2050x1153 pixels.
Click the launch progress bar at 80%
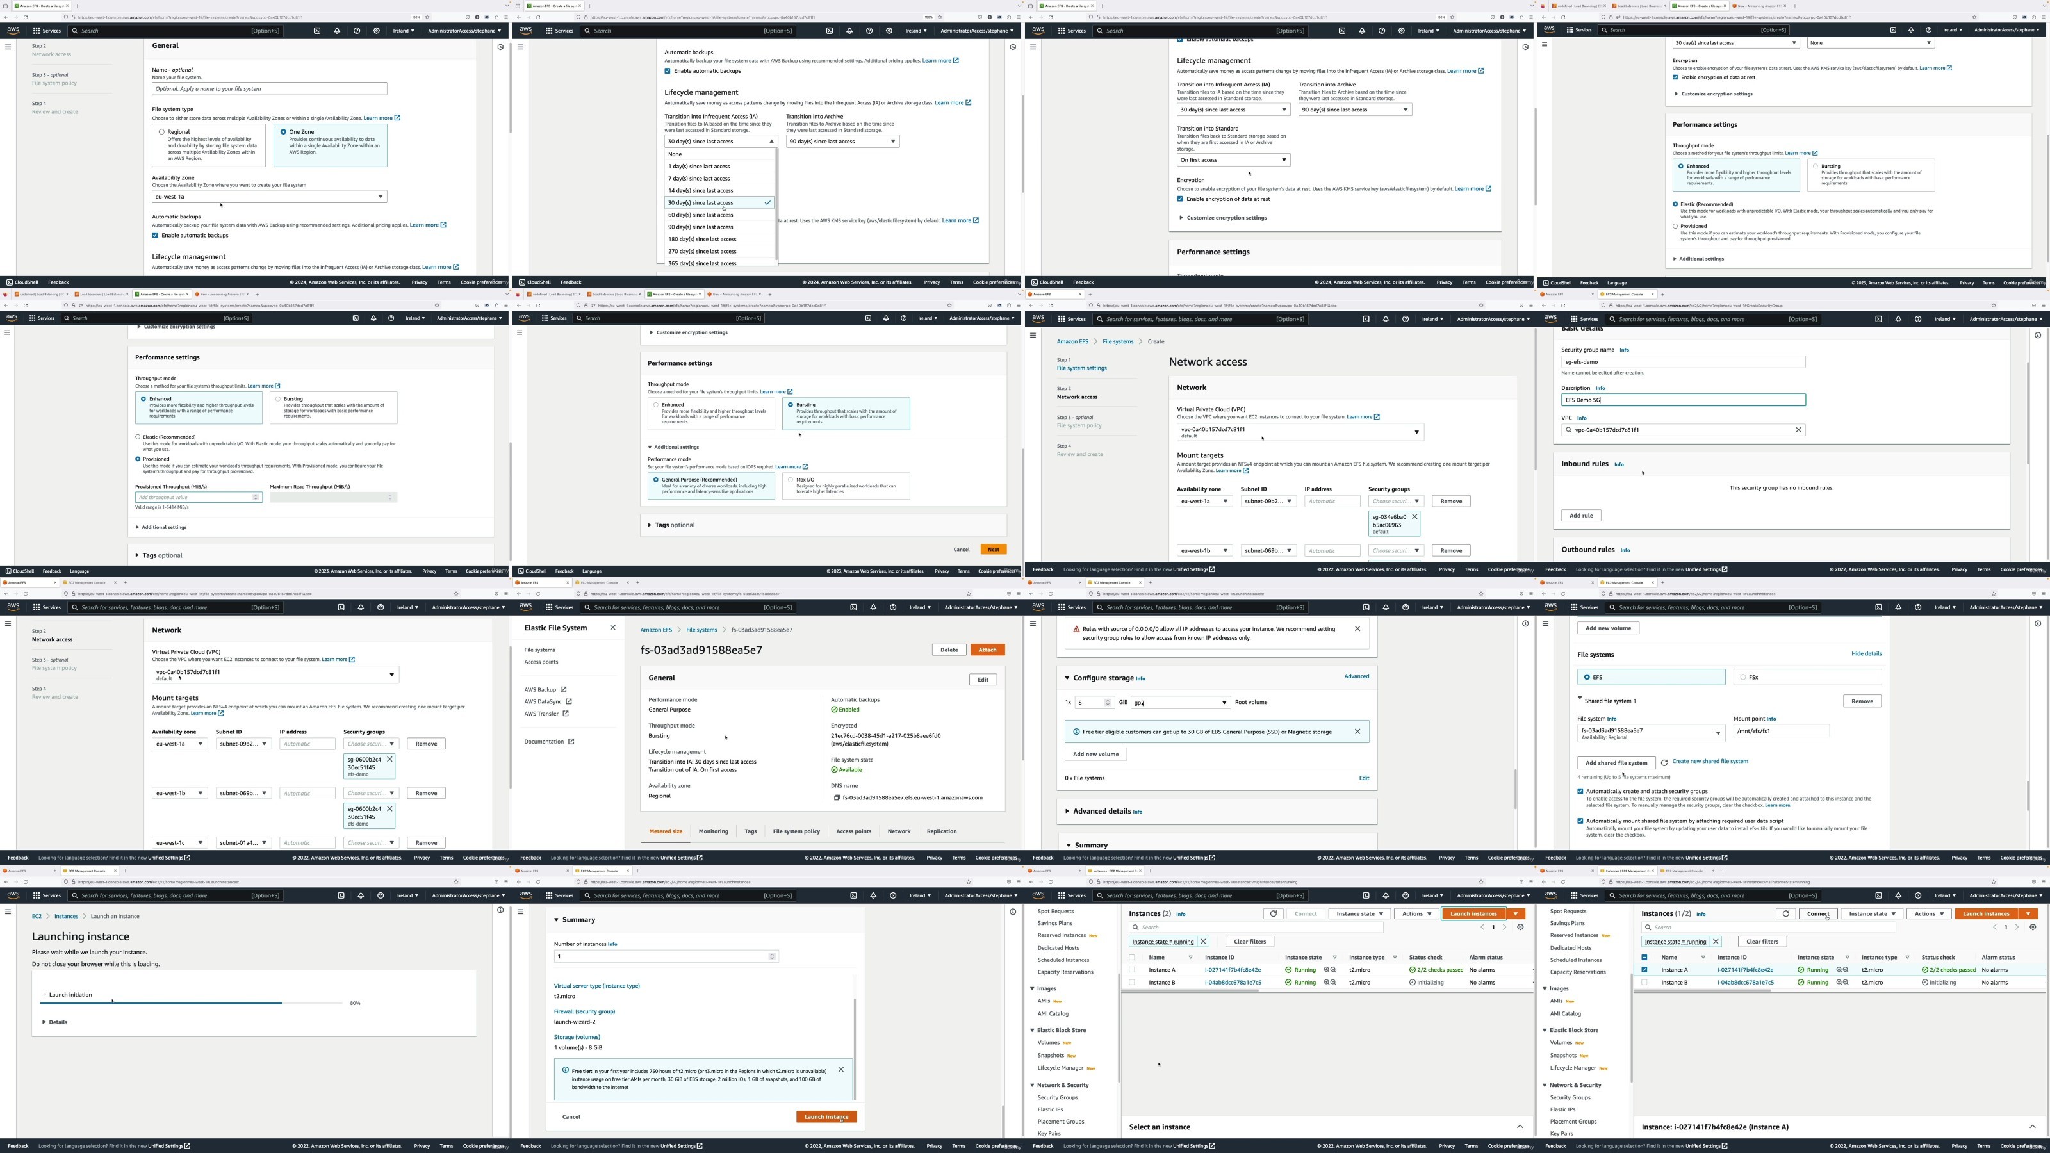point(191,1003)
